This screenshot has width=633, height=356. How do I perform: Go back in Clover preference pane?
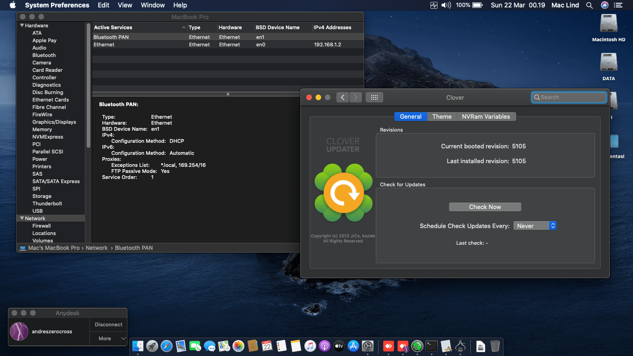pyautogui.click(x=342, y=97)
